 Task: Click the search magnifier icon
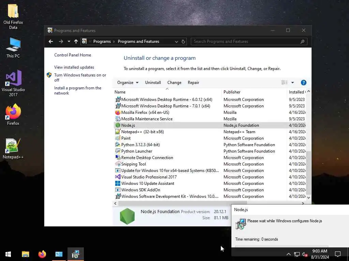tap(302, 41)
